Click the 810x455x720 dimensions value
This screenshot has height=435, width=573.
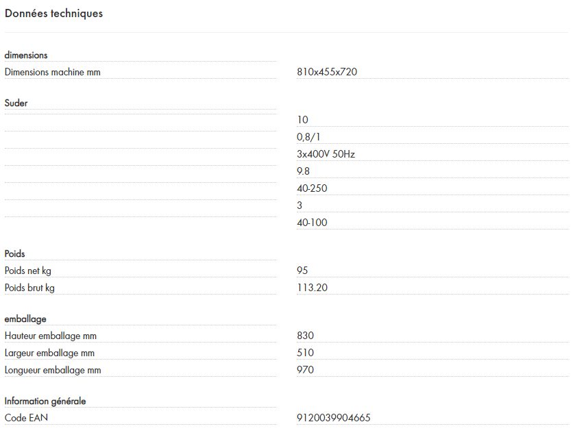[x=327, y=72]
